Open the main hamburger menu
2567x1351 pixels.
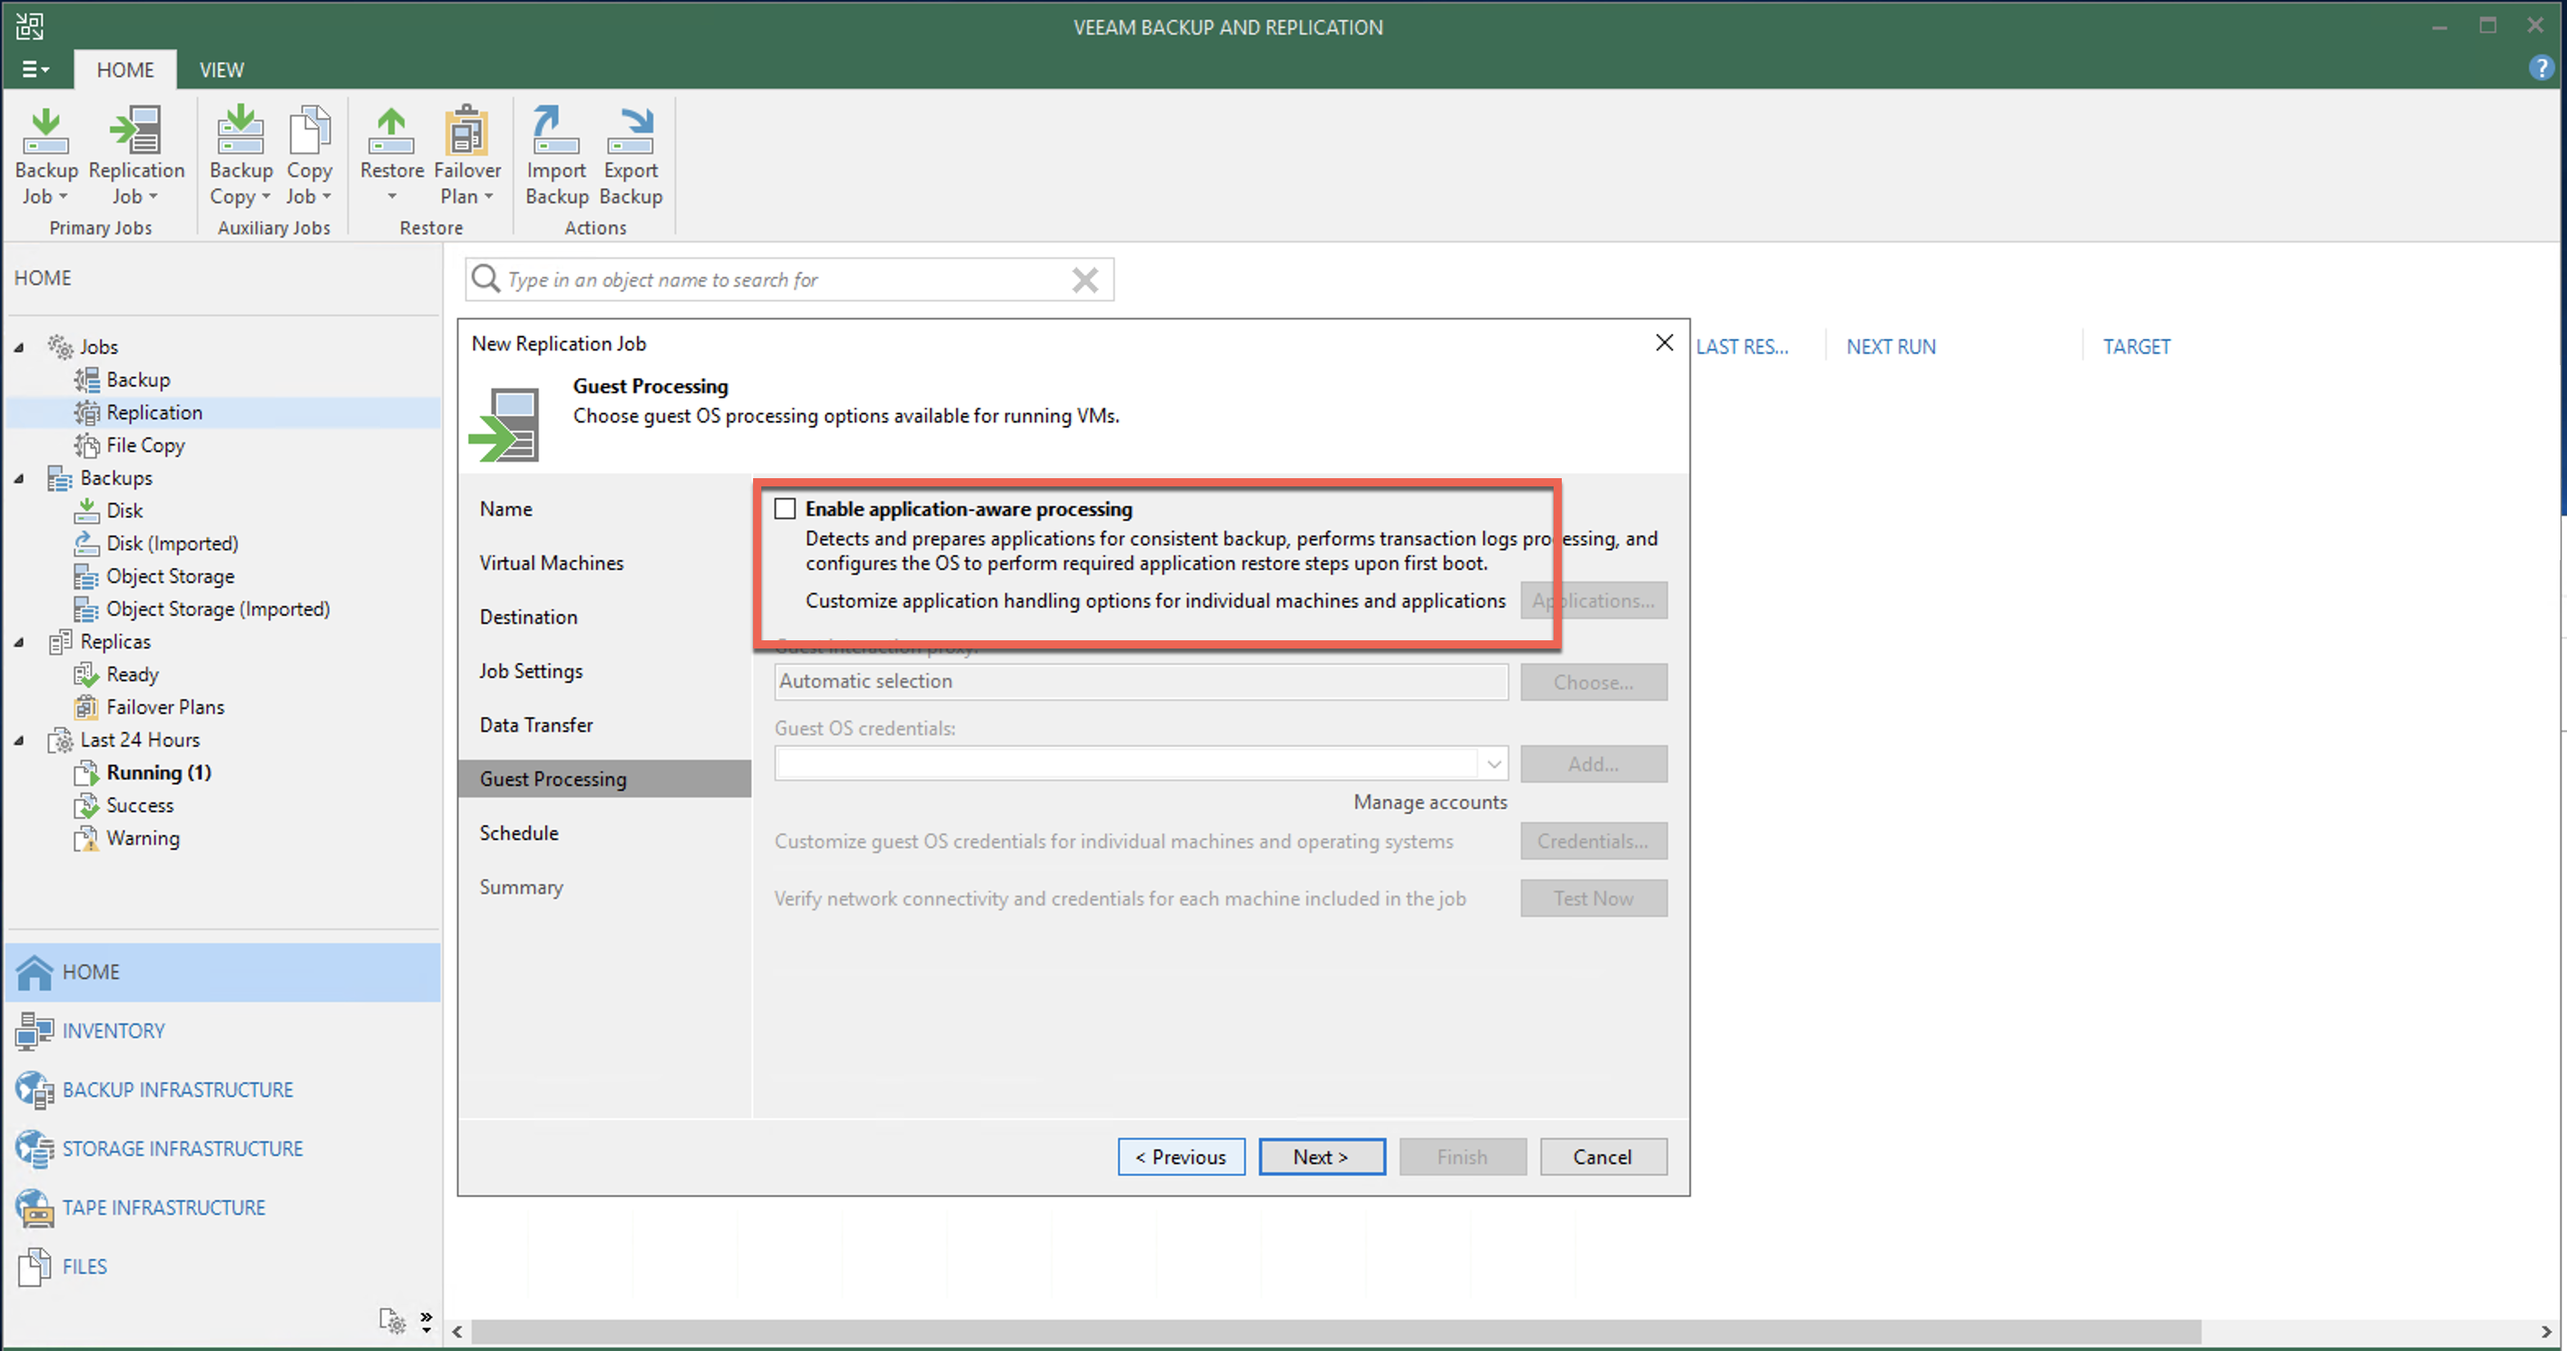click(x=34, y=70)
